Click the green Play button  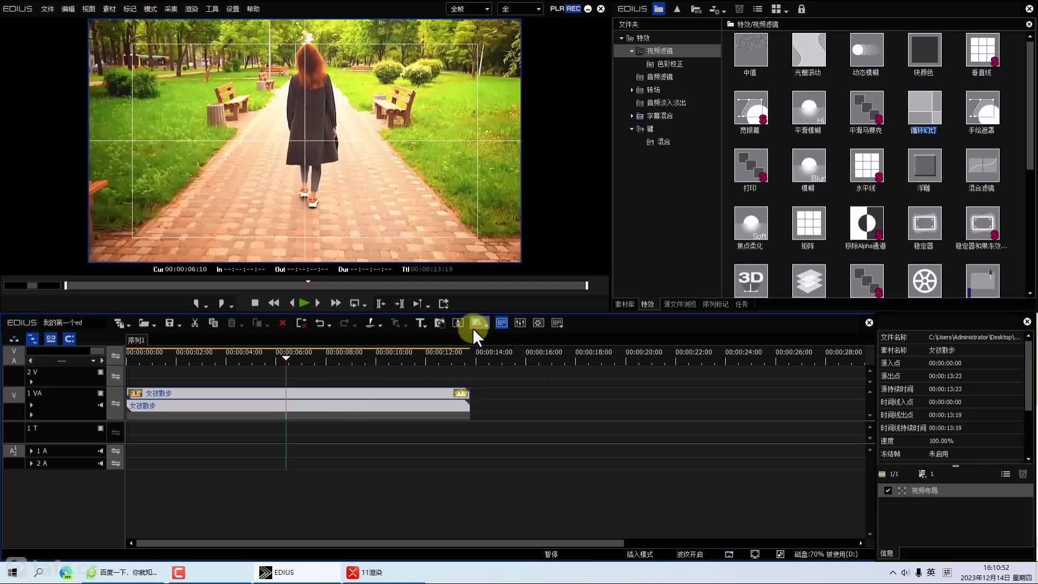(304, 303)
